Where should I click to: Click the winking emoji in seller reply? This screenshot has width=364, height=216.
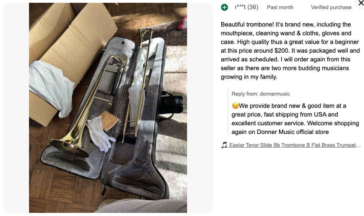235,106
